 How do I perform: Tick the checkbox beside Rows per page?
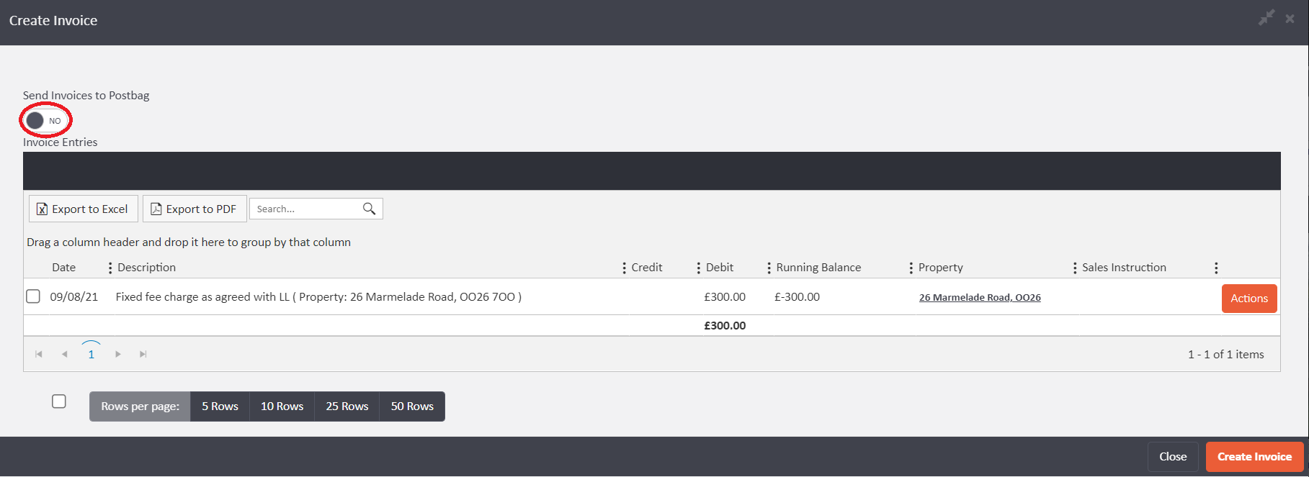(59, 401)
